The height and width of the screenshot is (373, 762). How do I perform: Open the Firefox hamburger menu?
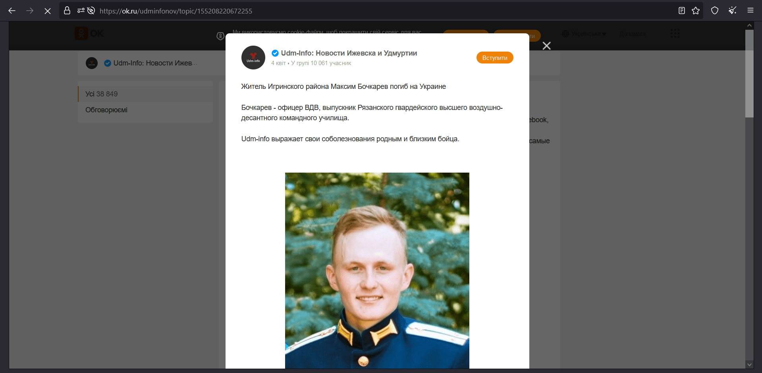point(750,11)
